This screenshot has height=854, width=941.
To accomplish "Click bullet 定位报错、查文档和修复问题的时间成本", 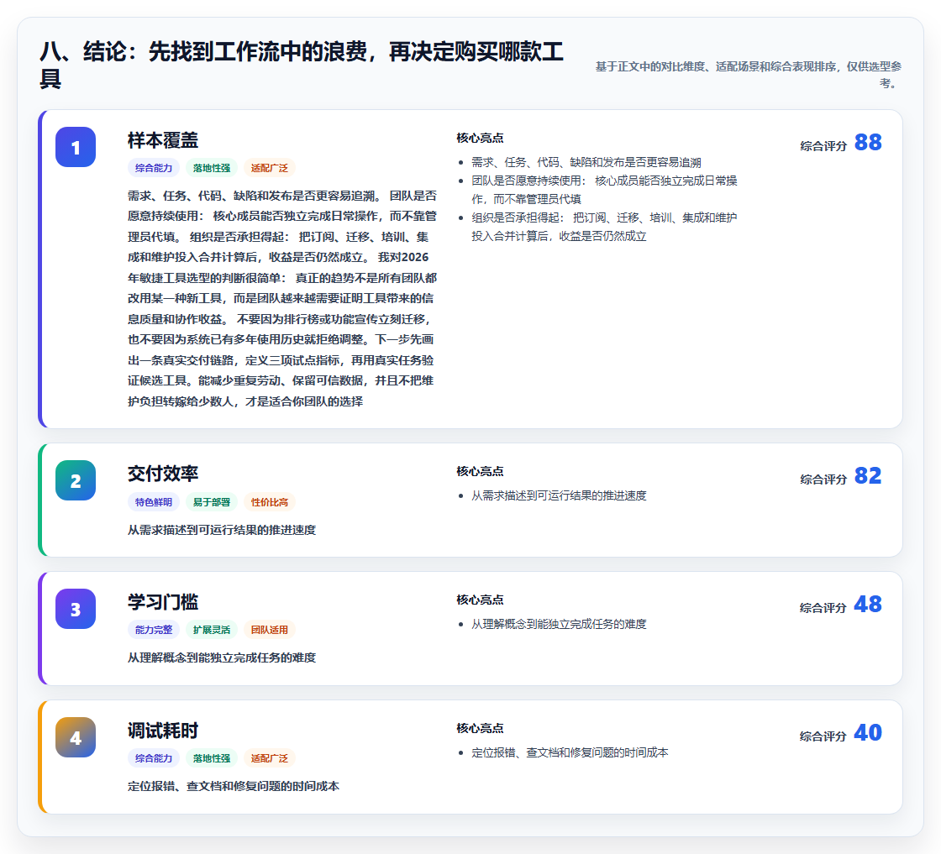I will tap(570, 752).
